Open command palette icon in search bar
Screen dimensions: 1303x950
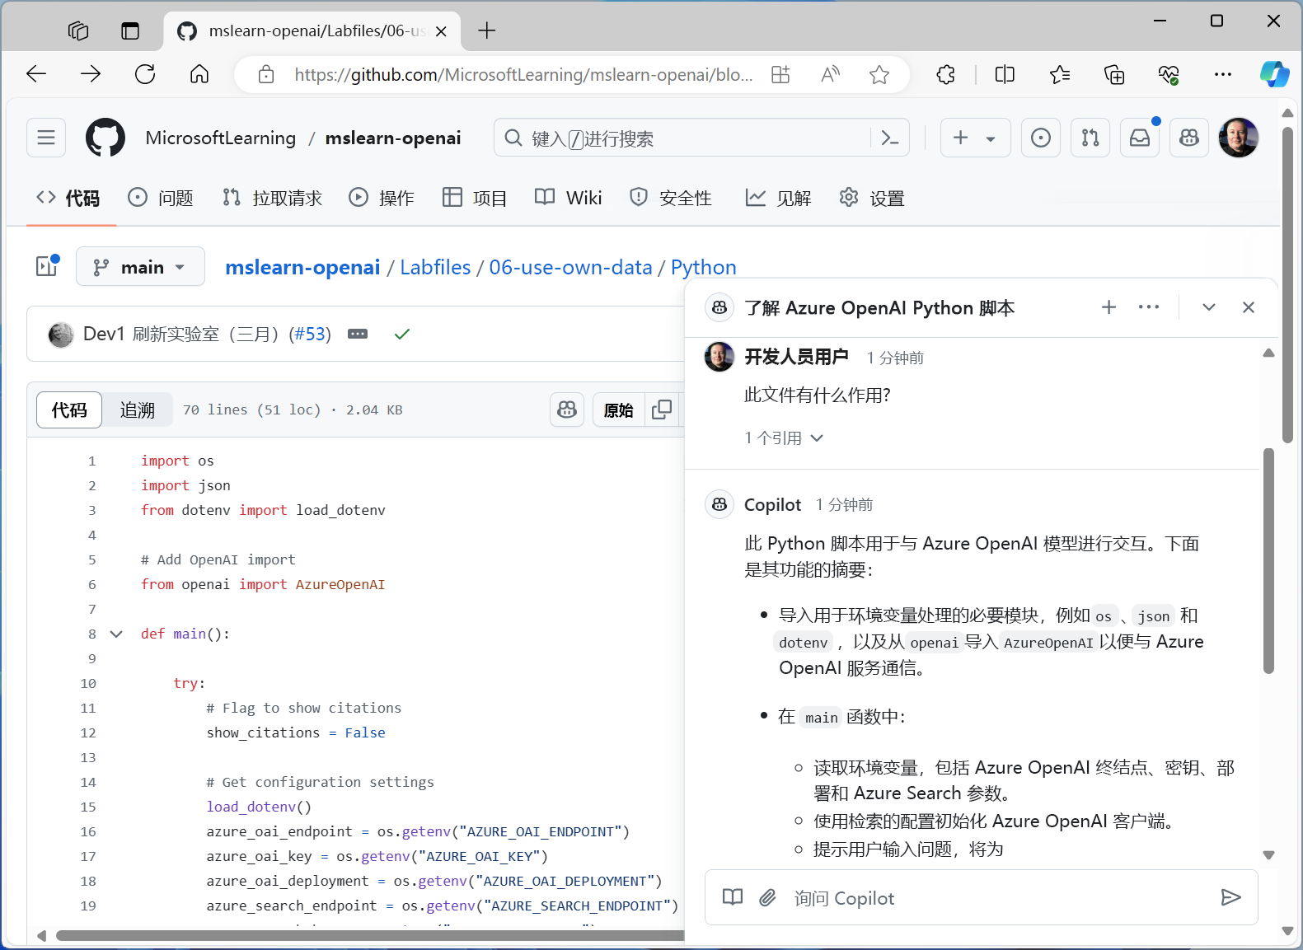tap(890, 138)
